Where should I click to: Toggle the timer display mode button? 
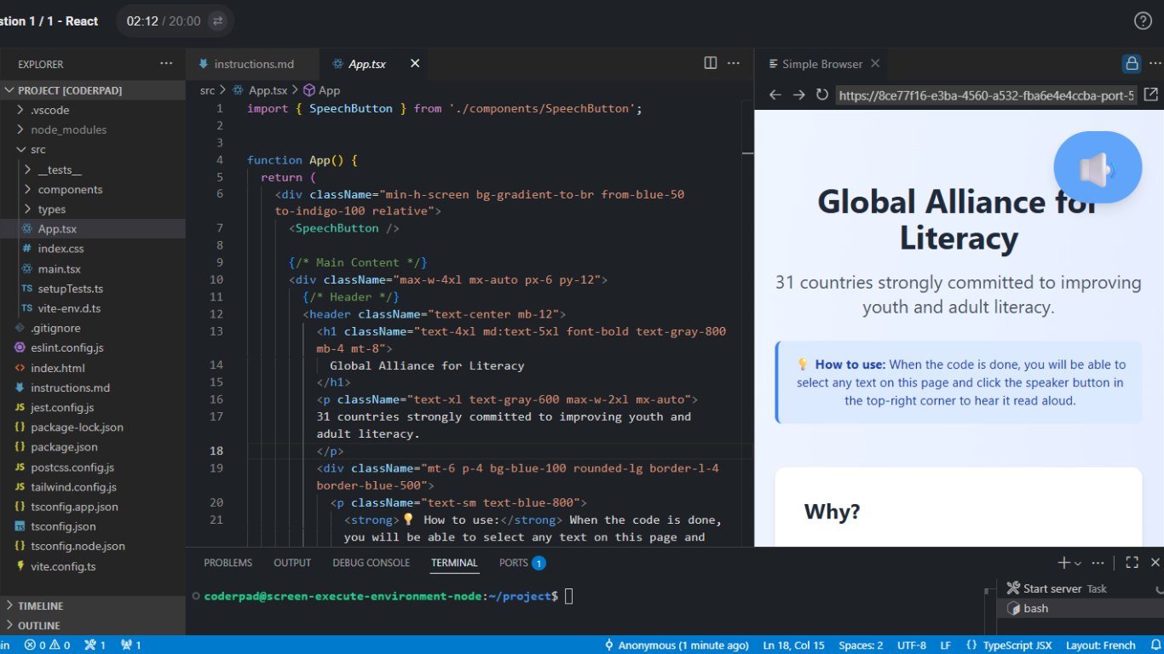click(x=217, y=20)
